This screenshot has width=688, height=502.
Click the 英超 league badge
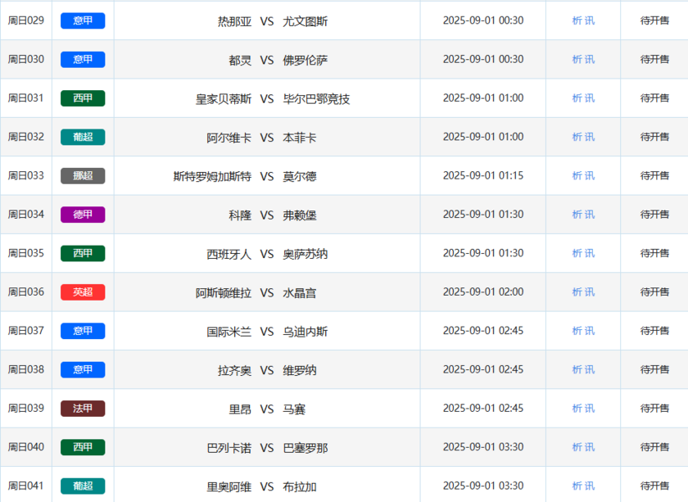[x=83, y=292]
